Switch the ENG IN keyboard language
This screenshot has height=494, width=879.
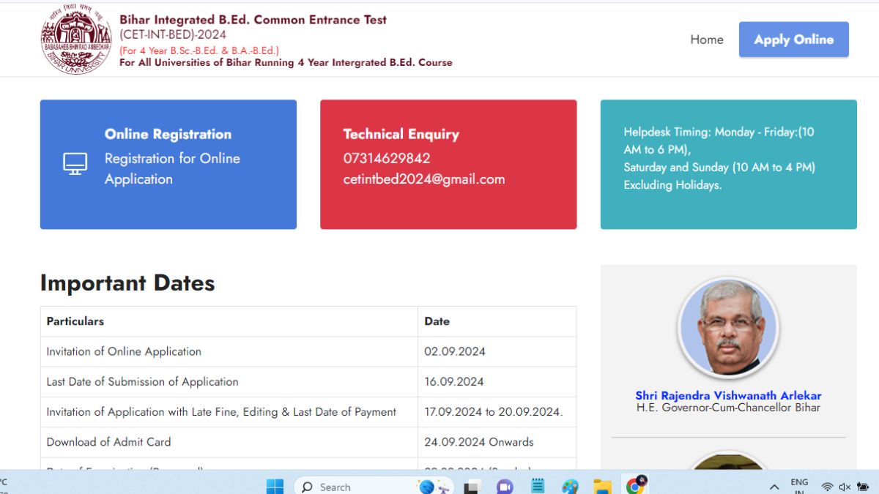pos(799,485)
